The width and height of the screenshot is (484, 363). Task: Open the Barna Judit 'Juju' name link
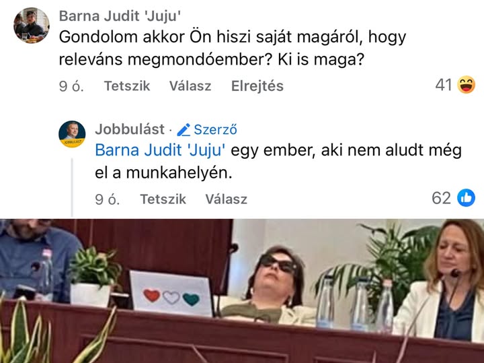point(120,16)
